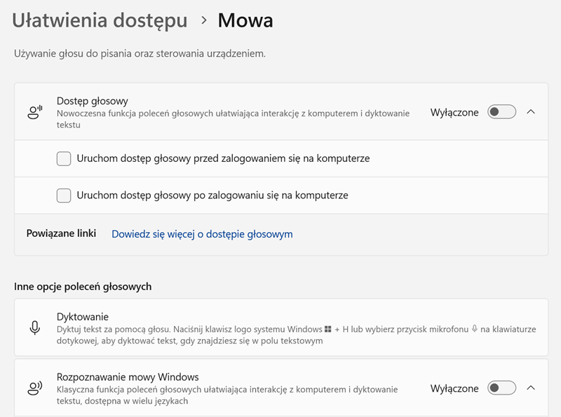The image size is (561, 417).
Task: Check 'Uruchom dostęp głosowy przed zalogowaniem' box
Action: 64,158
